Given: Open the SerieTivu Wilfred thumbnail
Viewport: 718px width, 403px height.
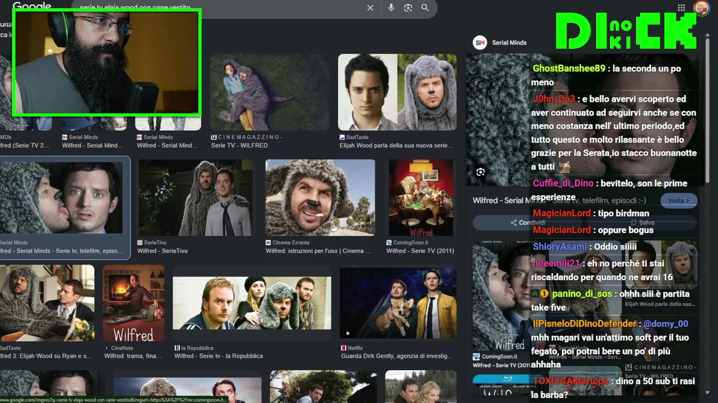Looking at the screenshot, I should tap(196, 198).
